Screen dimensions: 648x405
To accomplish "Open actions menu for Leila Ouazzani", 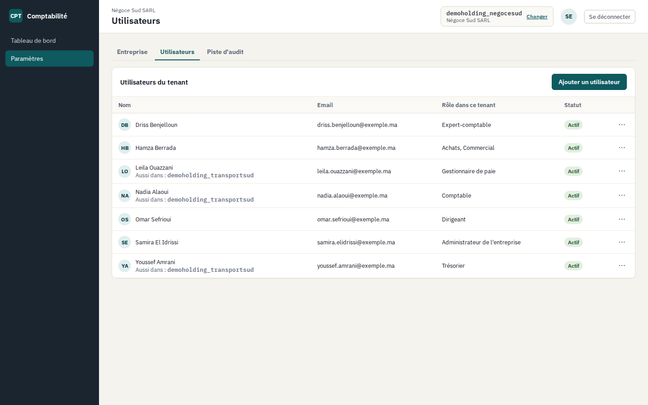I will pos(622,171).
